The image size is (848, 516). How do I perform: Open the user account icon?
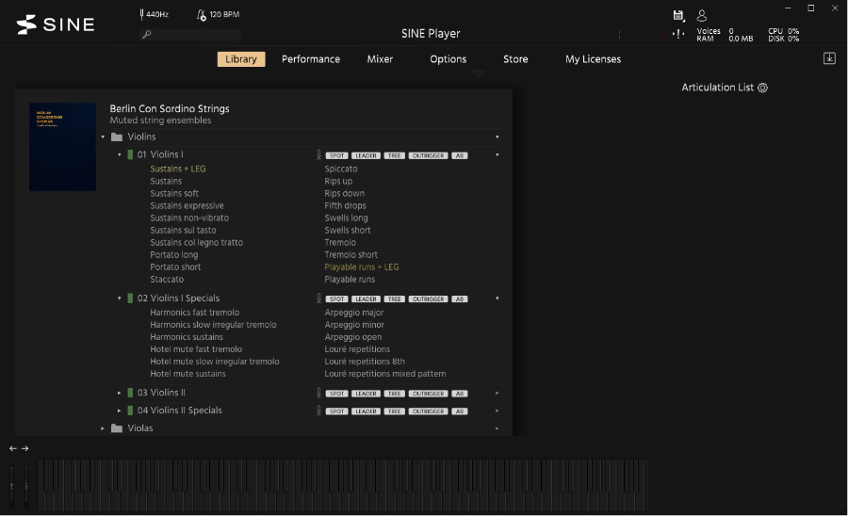click(702, 15)
